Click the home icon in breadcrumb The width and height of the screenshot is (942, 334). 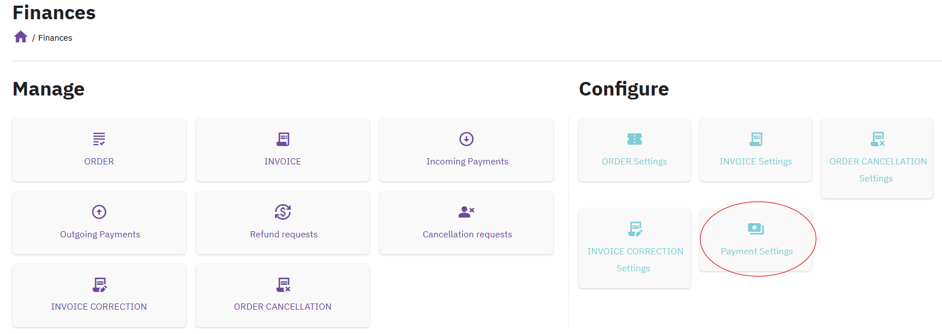point(21,37)
